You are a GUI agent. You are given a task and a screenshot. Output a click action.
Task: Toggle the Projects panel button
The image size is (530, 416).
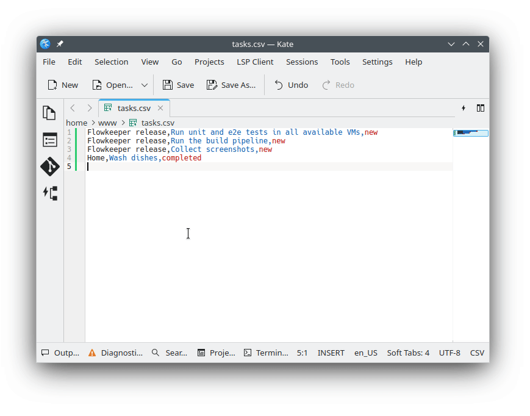(217, 353)
